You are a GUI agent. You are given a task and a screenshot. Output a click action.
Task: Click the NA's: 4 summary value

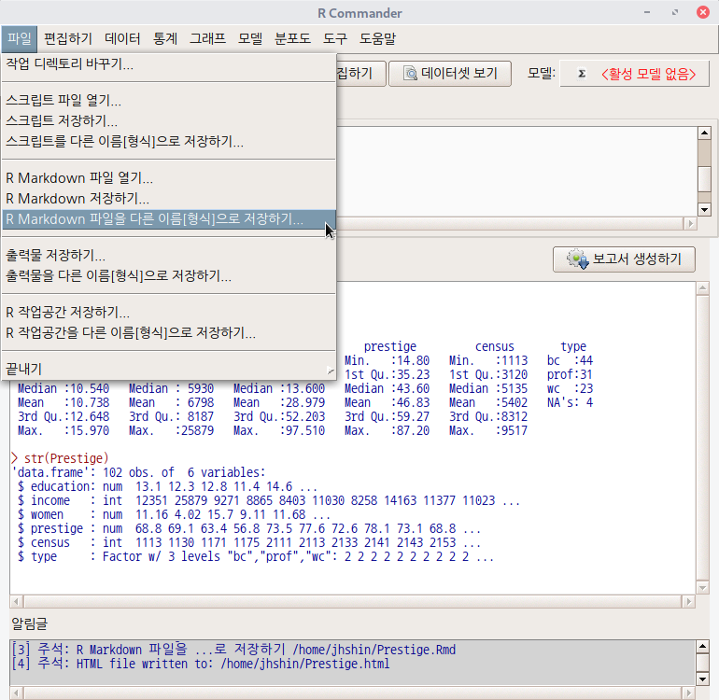coord(570,402)
